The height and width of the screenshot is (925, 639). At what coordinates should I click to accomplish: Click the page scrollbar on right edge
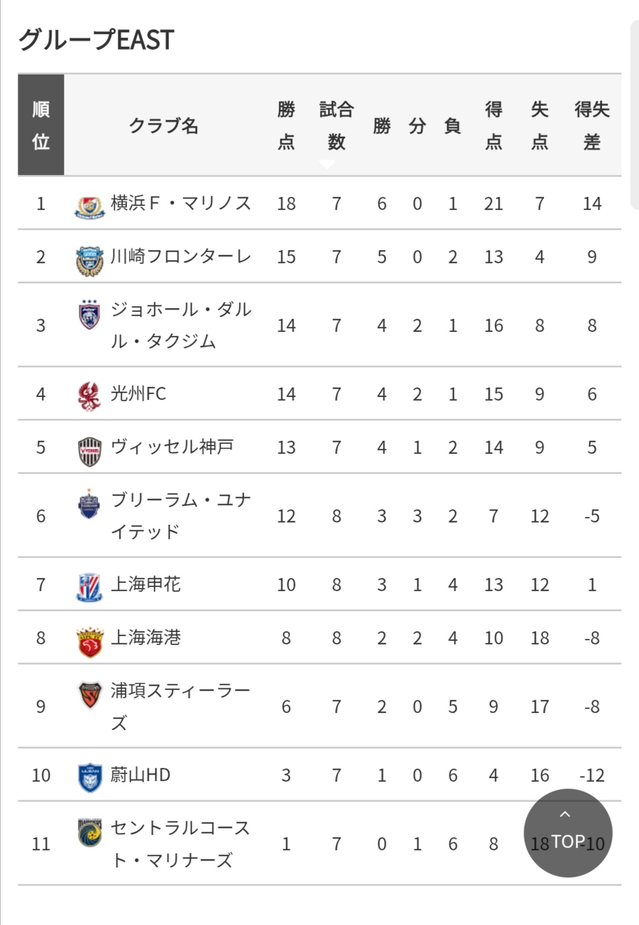click(634, 115)
